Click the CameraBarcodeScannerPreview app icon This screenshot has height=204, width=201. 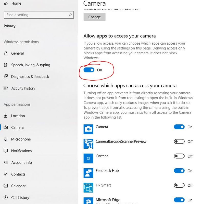tap(89, 144)
